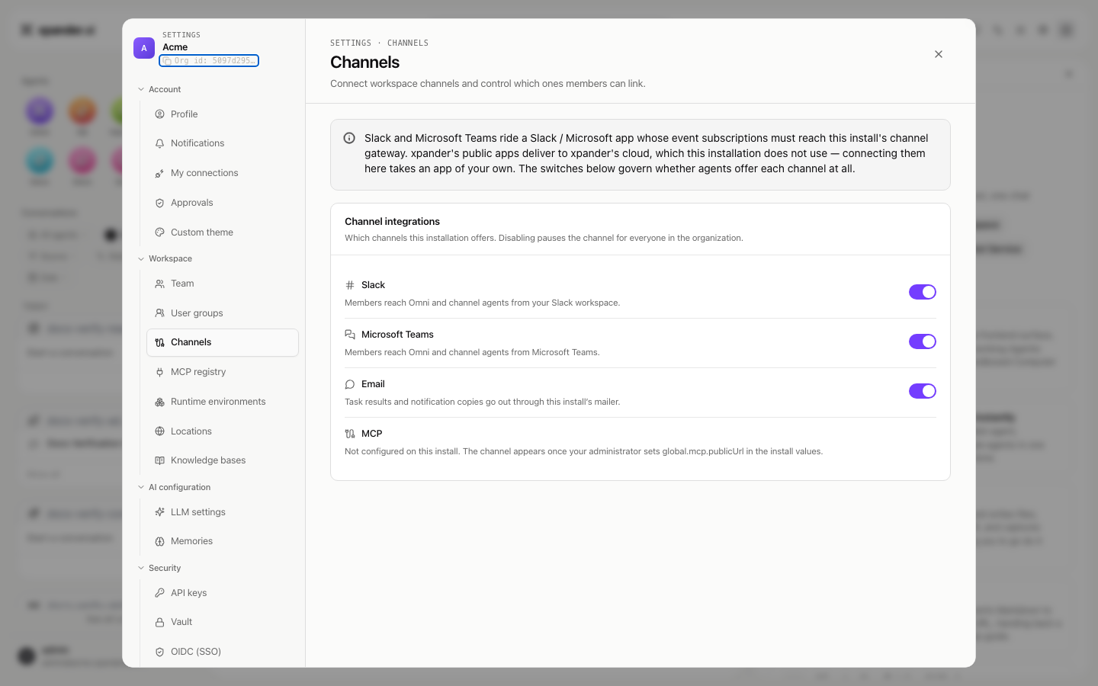
Task: Select Approvals in the sidebar
Action: (223, 203)
